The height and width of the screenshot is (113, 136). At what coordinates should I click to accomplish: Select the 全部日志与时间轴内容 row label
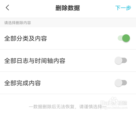coord(35,61)
